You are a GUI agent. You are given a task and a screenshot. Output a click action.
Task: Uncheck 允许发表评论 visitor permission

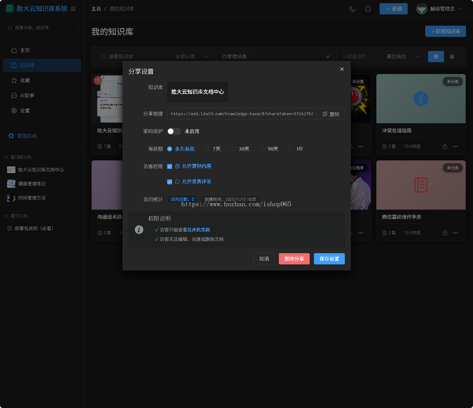click(169, 182)
